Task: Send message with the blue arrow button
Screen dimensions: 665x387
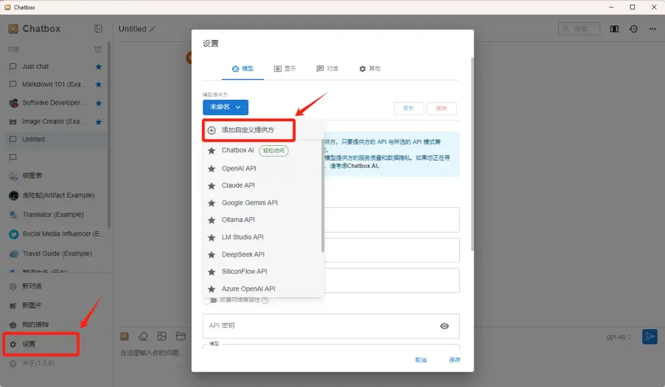Action: tap(650, 337)
